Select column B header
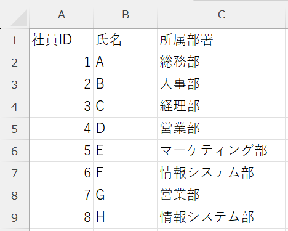The width and height of the screenshot is (288, 231). coord(126,15)
